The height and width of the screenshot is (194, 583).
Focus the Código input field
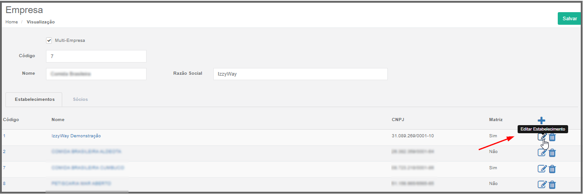coord(96,56)
